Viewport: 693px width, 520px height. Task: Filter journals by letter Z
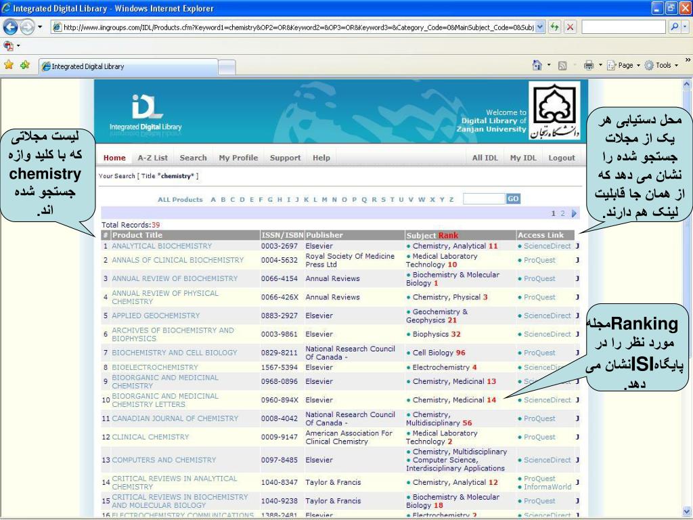click(x=451, y=200)
